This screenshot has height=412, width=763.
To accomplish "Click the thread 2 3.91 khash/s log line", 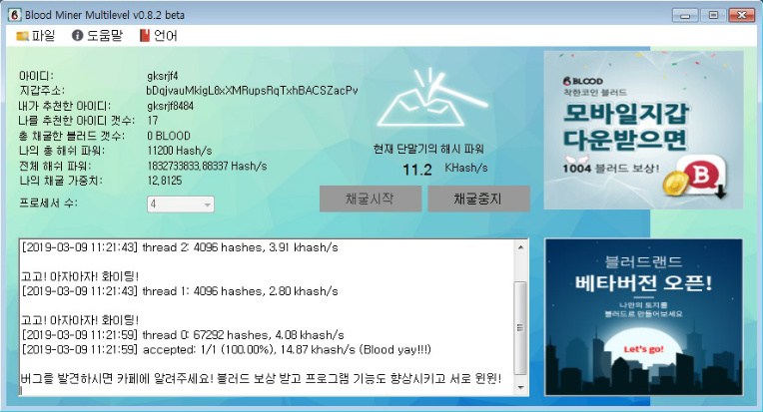I will pos(180,247).
